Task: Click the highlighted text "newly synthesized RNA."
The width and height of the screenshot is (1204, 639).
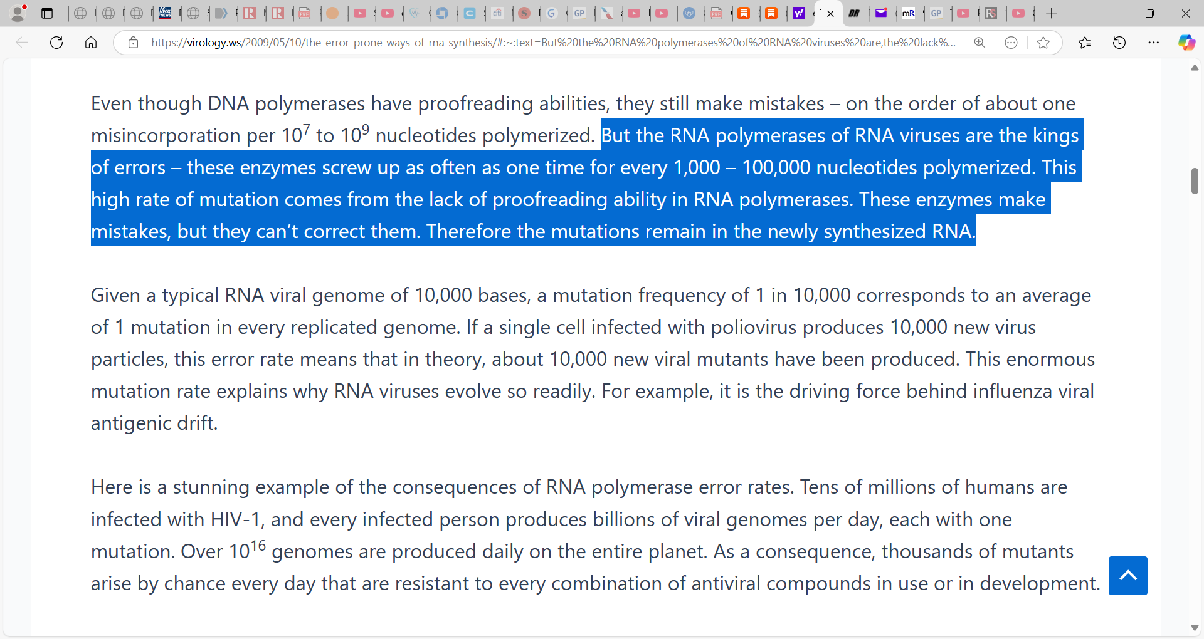Action: pyautogui.click(x=872, y=231)
